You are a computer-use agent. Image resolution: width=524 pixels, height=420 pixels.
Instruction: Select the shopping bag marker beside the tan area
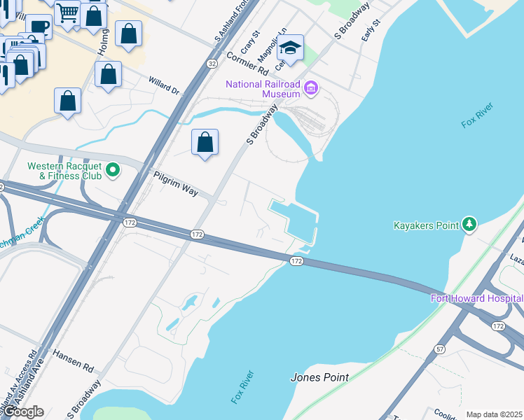coord(67,103)
